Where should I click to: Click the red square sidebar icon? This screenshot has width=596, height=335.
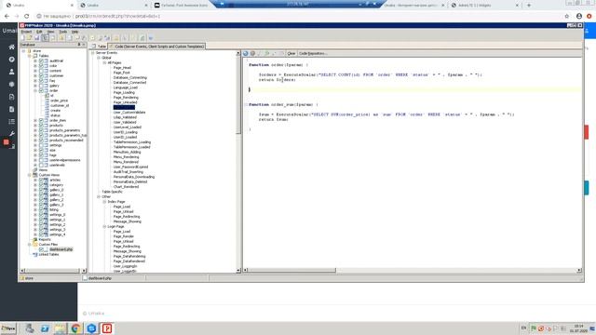click(7, 142)
